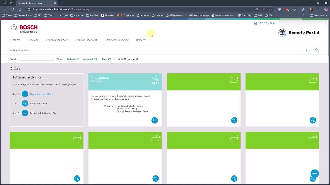
Task: Click the 'Intelligent Insights - Demo' product text
Action: coord(130,106)
